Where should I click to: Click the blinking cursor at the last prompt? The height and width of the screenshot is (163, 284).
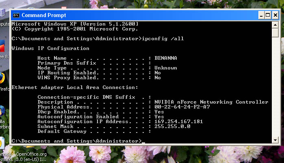point(144,142)
